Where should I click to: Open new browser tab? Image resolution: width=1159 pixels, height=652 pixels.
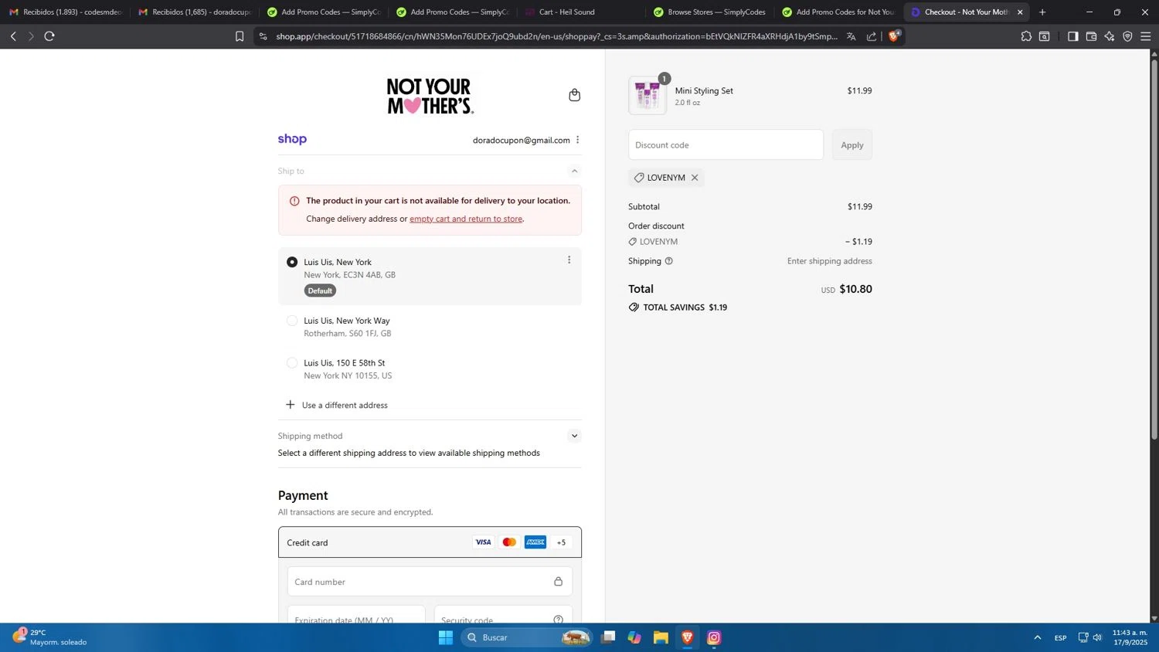pyautogui.click(x=1042, y=12)
